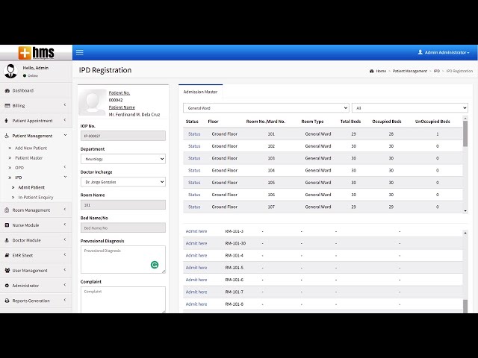Click the bed list scroll up arrow

[x=465, y=233]
